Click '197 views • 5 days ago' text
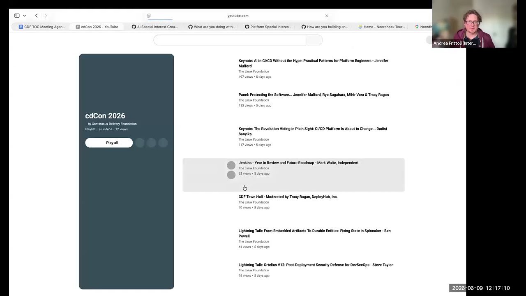 coord(255,77)
